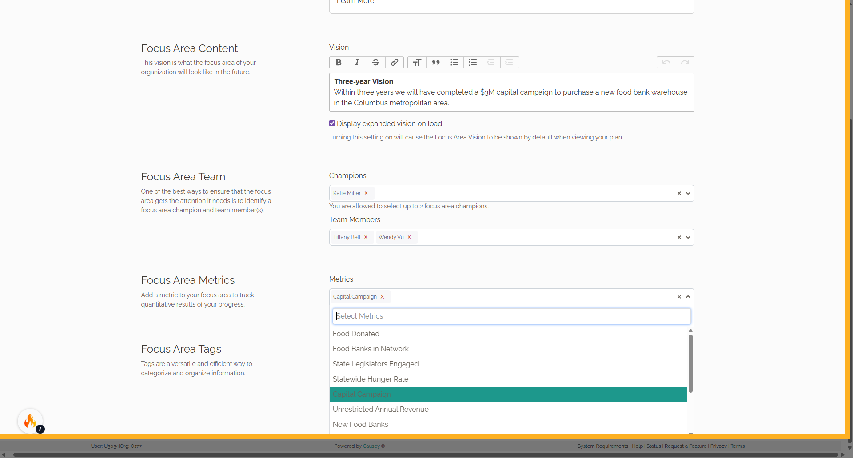The width and height of the screenshot is (853, 458).
Task: Toggle bold formatting in Vision editor
Action: coord(339,62)
